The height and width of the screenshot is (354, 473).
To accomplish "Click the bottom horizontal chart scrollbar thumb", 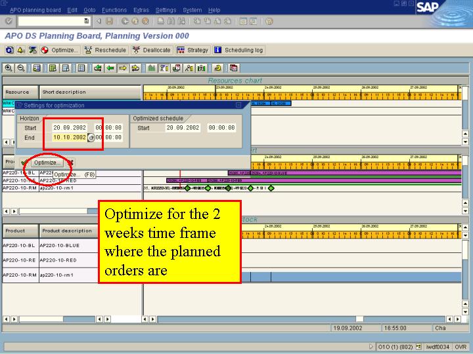I will (359, 319).
